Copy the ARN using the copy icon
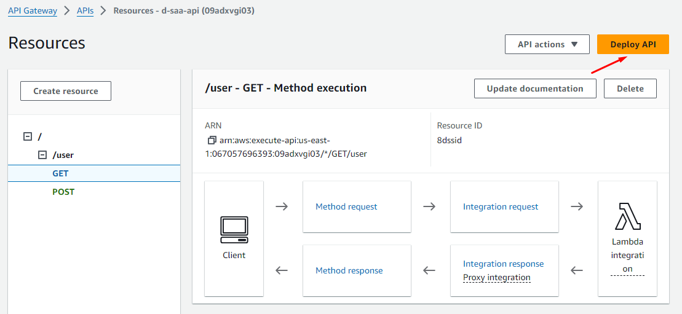Viewport: 682px width, 314px height. pos(212,140)
